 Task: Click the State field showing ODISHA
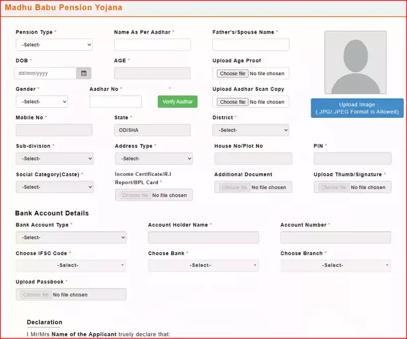tap(152, 130)
